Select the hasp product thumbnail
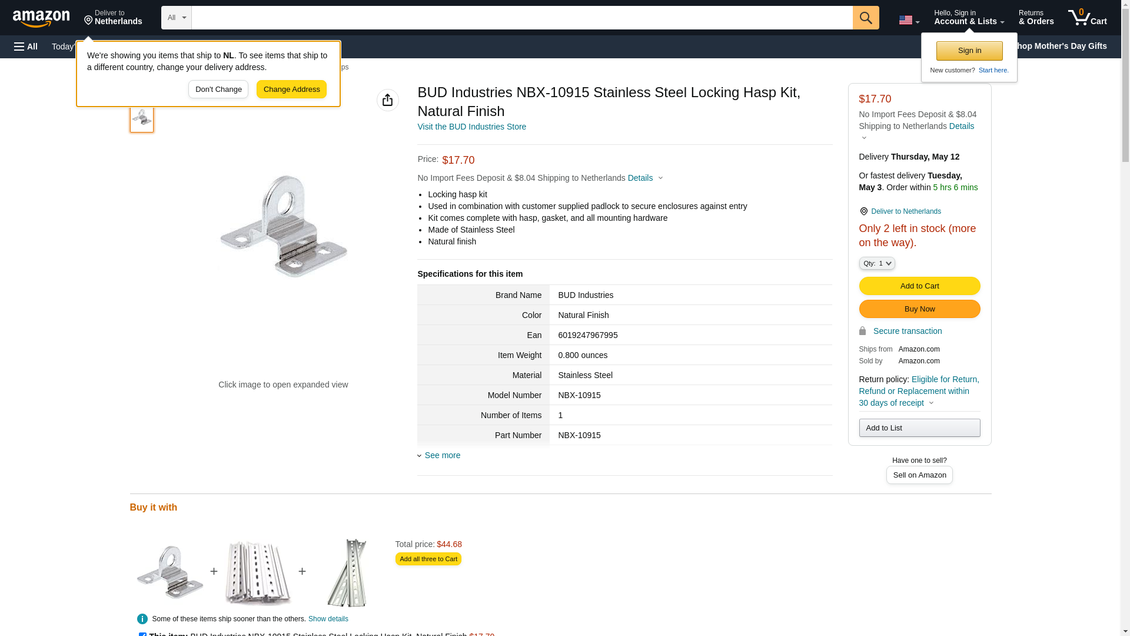The width and height of the screenshot is (1130, 636). click(x=142, y=118)
